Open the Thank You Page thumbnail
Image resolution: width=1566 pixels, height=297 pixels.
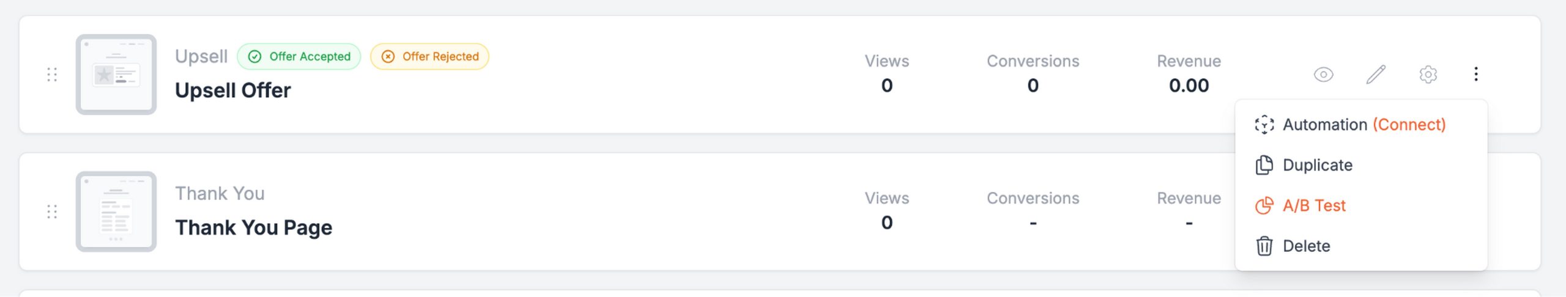click(x=116, y=211)
